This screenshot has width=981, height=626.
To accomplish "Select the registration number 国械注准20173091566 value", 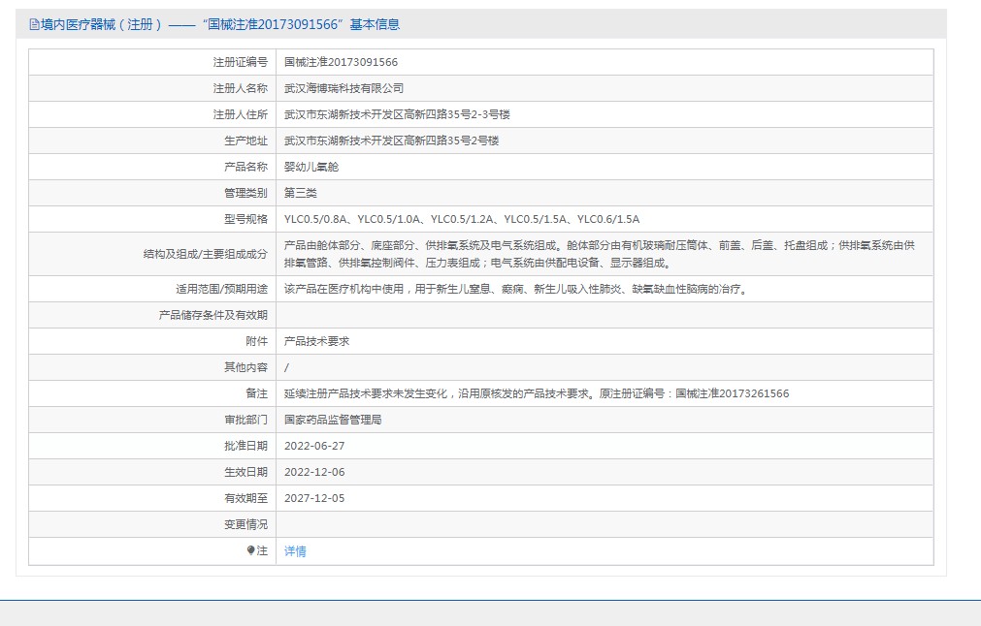I will (341, 62).
